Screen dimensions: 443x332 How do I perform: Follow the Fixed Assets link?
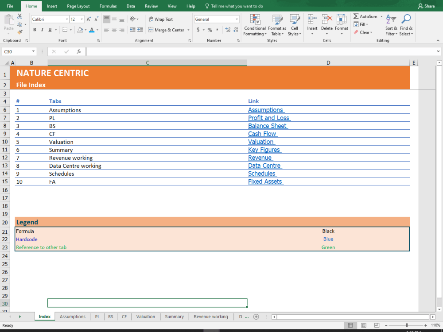tap(265, 181)
